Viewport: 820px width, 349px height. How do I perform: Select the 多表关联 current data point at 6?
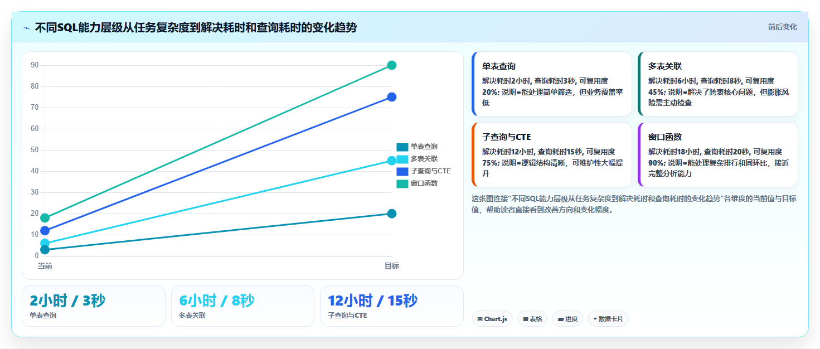coord(45,243)
